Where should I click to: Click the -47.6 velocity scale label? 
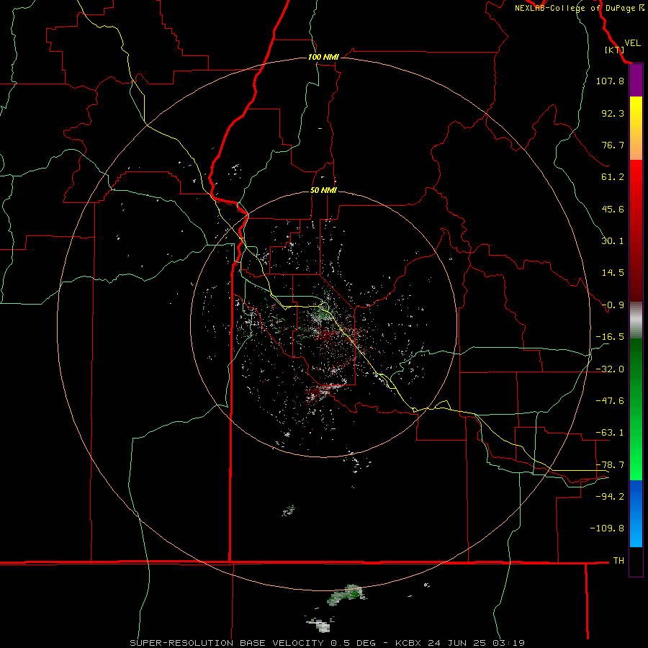click(x=610, y=401)
